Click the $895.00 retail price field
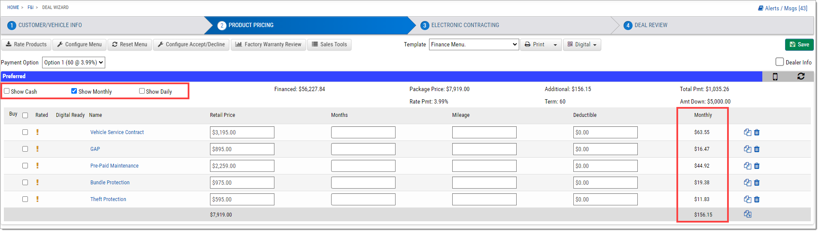Image resolution: width=819 pixels, height=232 pixels. pyautogui.click(x=242, y=149)
